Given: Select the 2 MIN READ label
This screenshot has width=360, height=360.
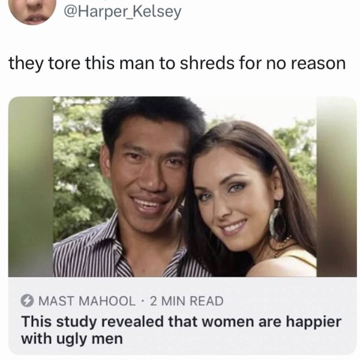Looking at the screenshot, I should [x=187, y=301].
